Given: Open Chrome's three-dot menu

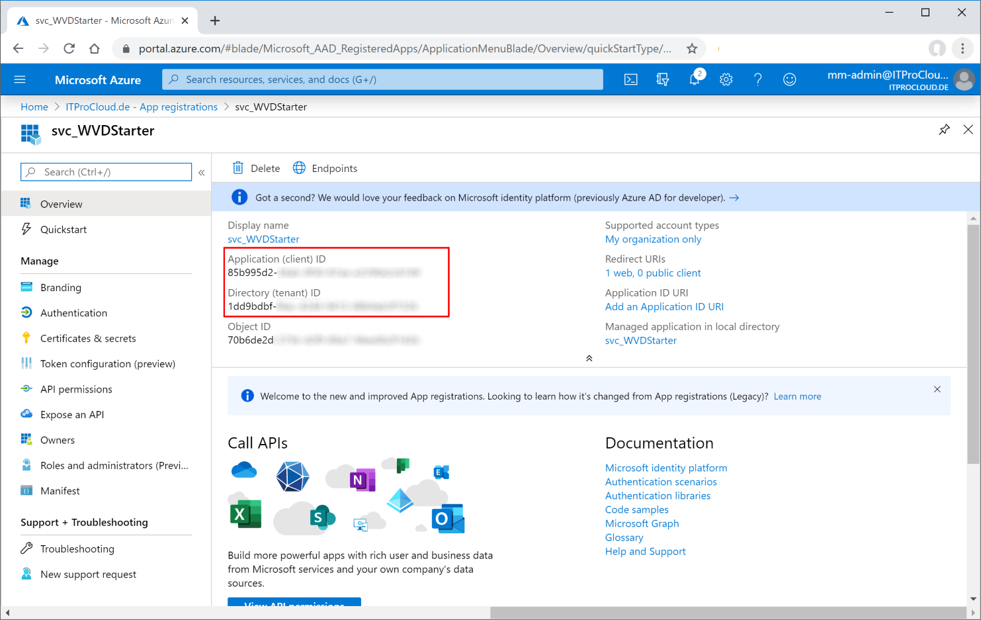Looking at the screenshot, I should tap(962, 48).
